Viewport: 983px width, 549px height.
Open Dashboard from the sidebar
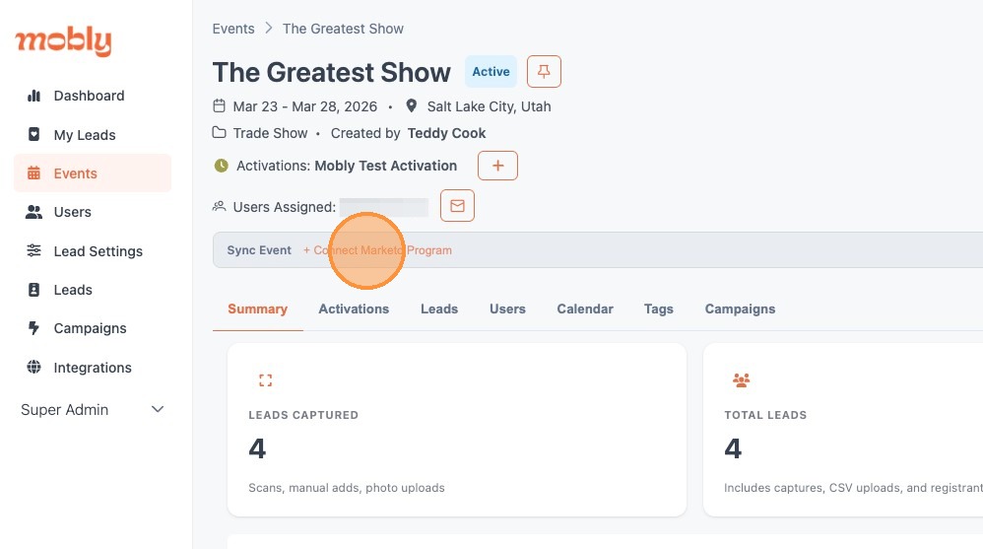coord(89,96)
